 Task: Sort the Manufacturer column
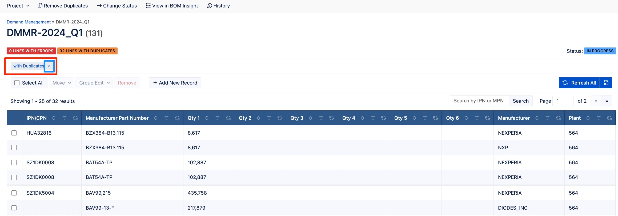[x=537, y=118]
